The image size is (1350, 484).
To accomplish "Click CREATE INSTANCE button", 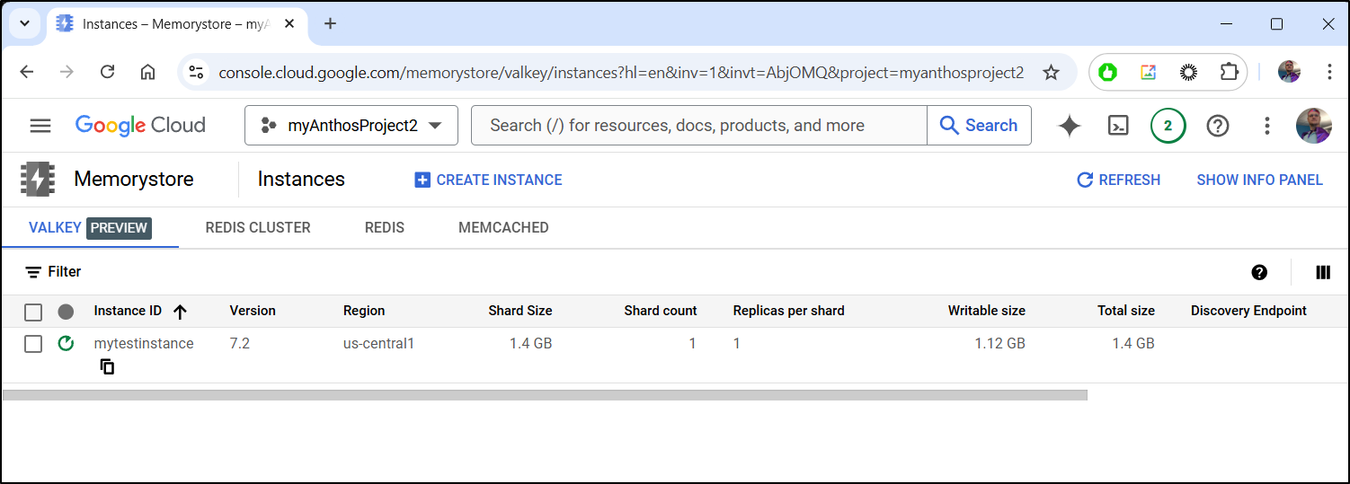I will 488,180.
